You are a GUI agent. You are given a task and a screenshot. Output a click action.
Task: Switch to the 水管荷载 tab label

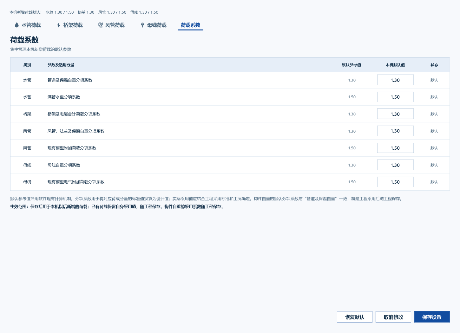click(31, 25)
